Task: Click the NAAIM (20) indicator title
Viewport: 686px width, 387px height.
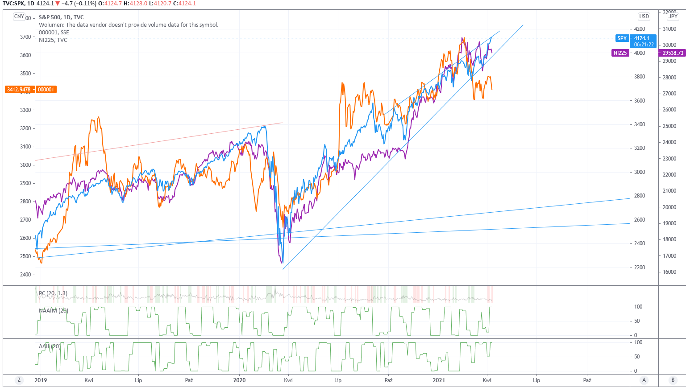Action: (x=54, y=310)
